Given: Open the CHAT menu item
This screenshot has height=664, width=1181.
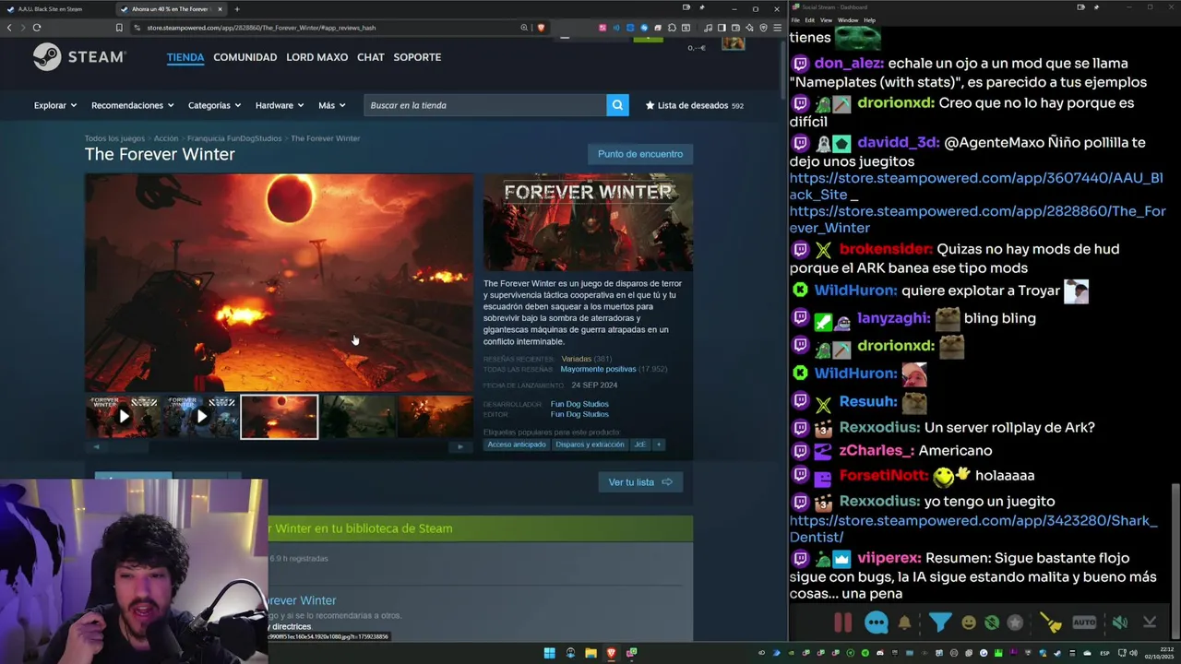Looking at the screenshot, I should [370, 57].
